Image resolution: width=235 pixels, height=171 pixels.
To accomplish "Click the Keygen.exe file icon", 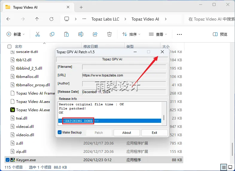I will (13, 160).
